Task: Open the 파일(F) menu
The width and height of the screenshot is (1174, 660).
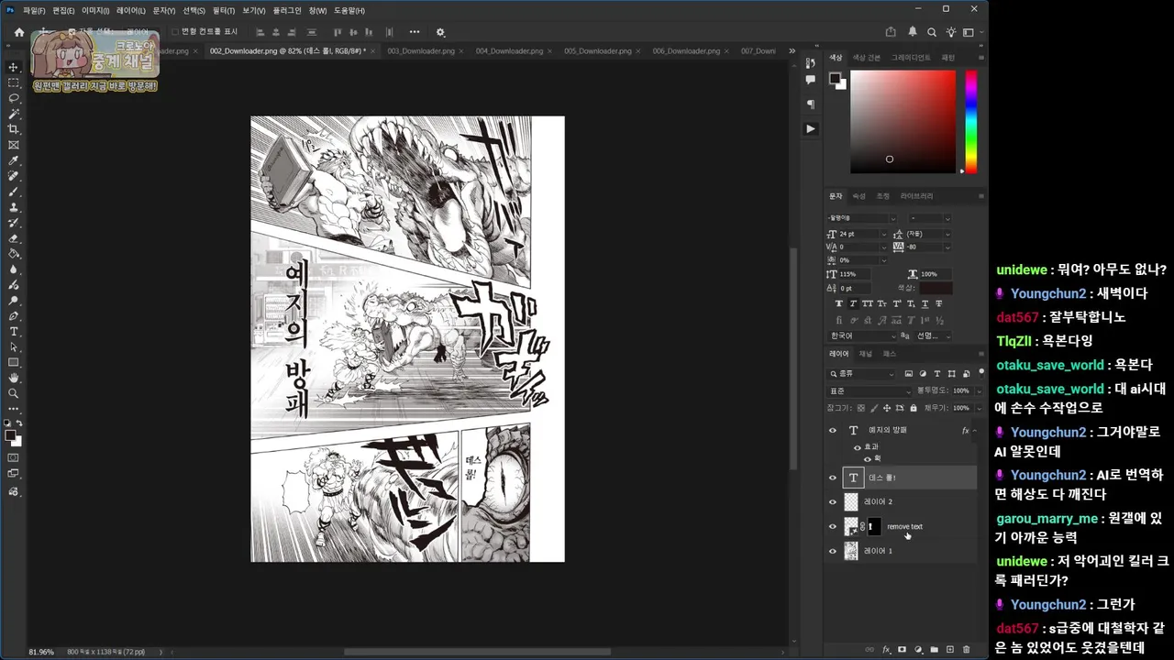Action: click(x=34, y=10)
